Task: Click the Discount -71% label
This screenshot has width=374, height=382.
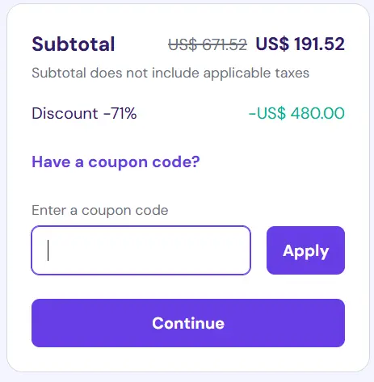Action: tap(84, 113)
